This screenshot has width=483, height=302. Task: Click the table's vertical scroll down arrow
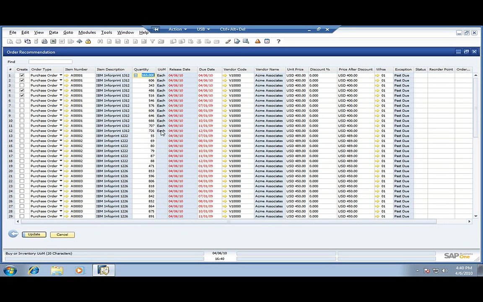coord(475,216)
